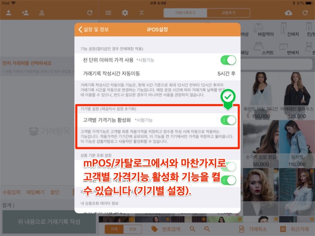Image resolution: width=315 pixels, height=236 pixels.
Task: Switch to the 교환추가 tab
Action: (228, 13)
